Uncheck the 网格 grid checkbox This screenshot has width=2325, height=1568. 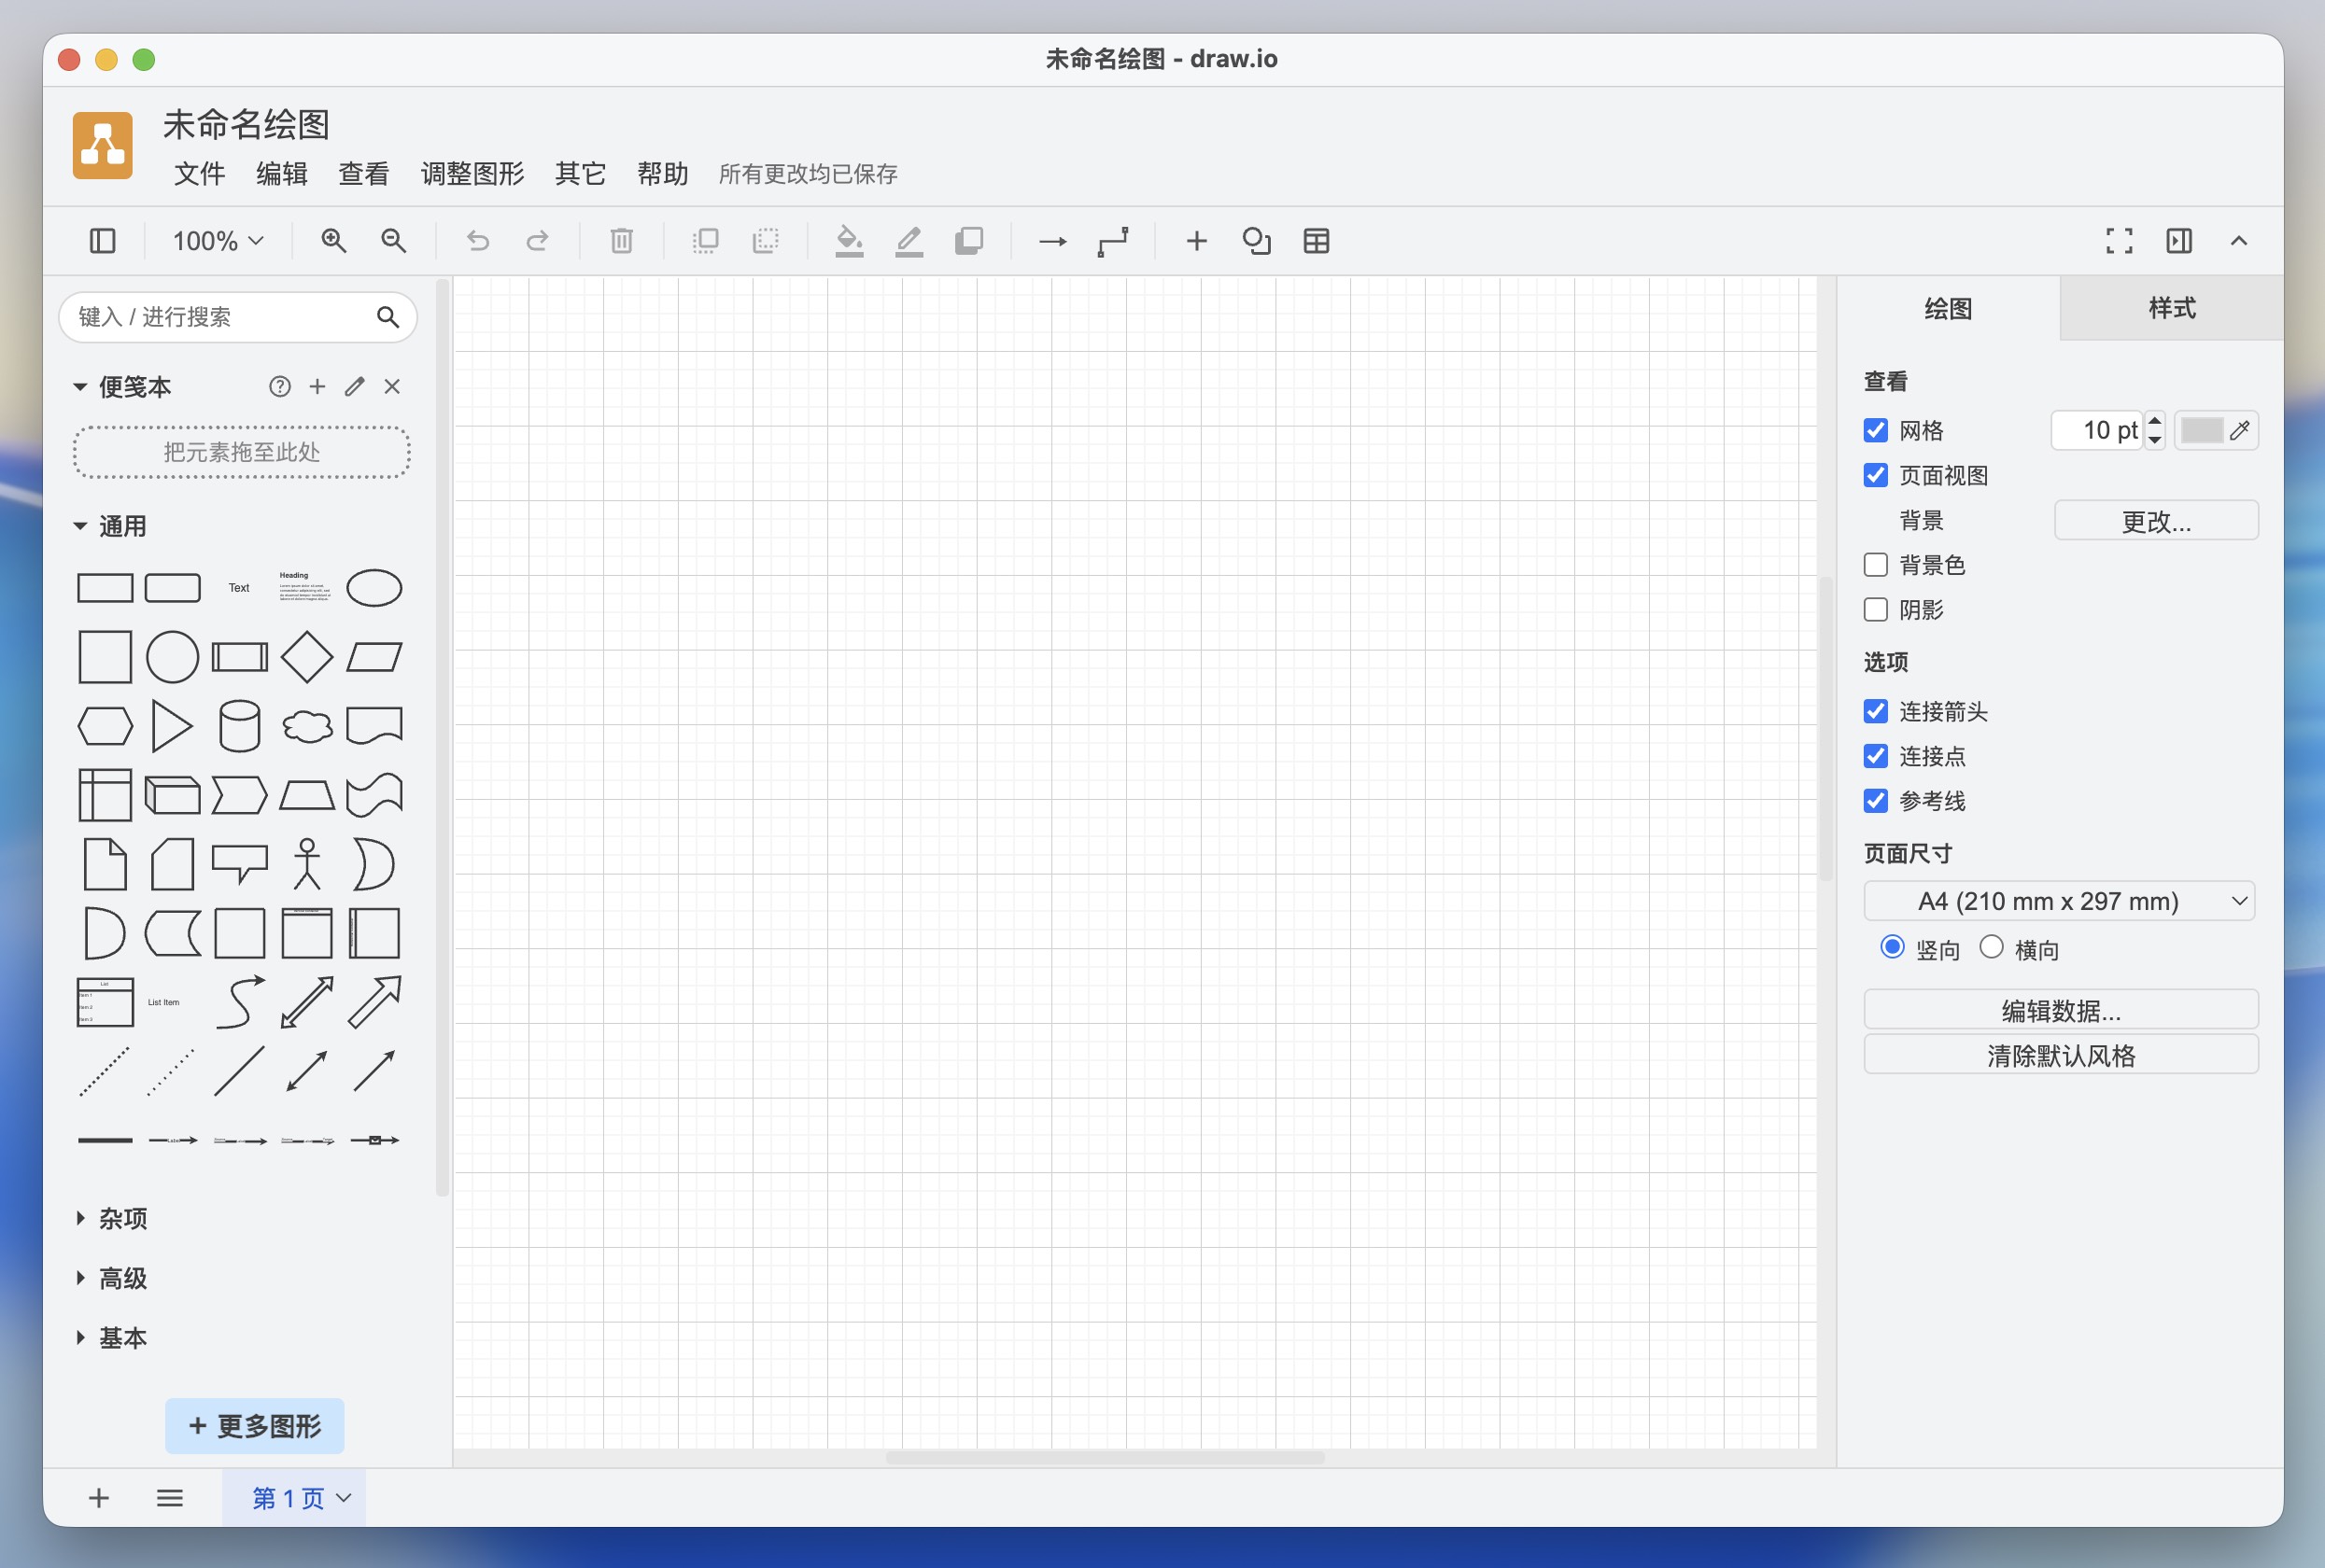click(x=1875, y=431)
